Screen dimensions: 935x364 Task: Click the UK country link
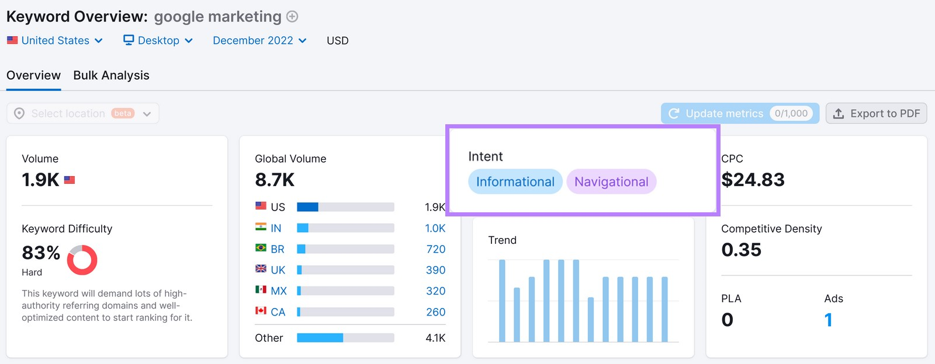pyautogui.click(x=278, y=270)
